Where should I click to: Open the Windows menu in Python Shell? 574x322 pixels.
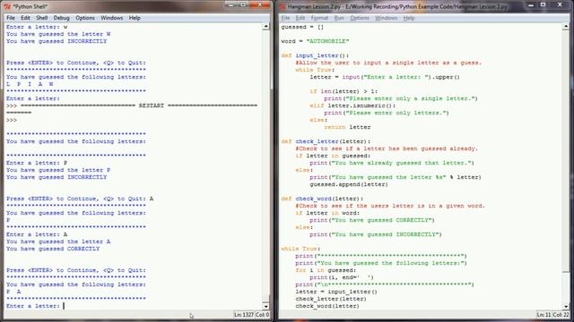coord(111,18)
